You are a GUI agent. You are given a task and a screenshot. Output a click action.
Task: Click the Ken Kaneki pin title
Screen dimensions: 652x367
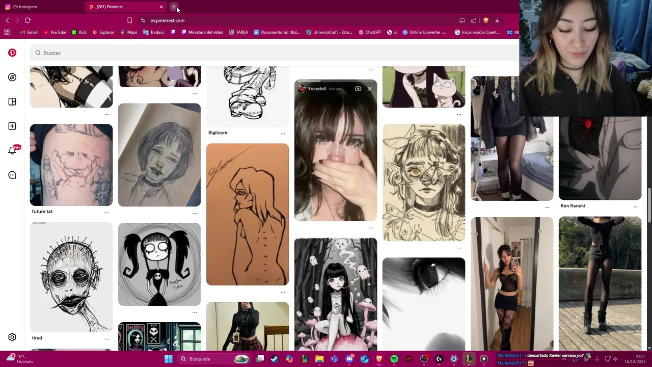[x=573, y=206]
